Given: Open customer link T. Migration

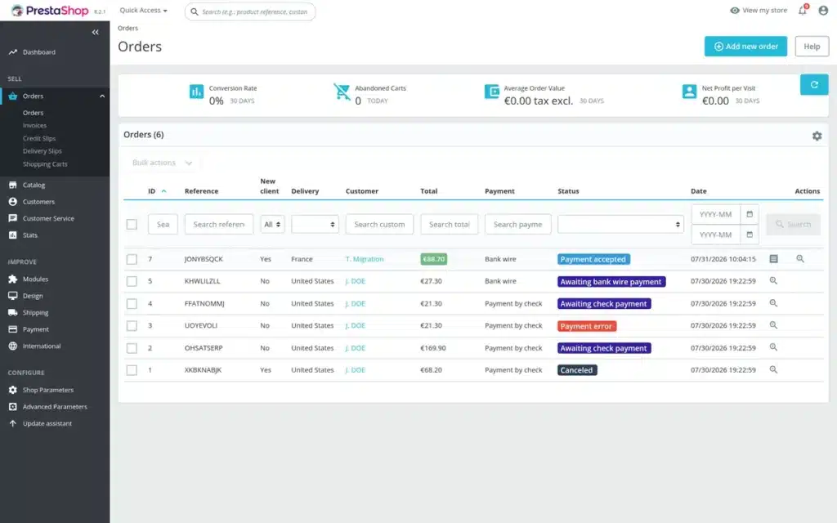Looking at the screenshot, I should click(365, 259).
